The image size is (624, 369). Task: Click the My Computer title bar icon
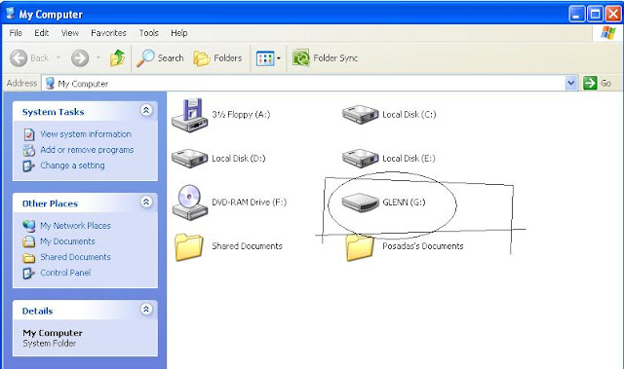point(11,14)
